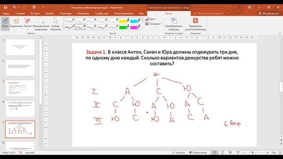Switch to Дизайн tab
283x159 pixels.
(x=50, y=14)
